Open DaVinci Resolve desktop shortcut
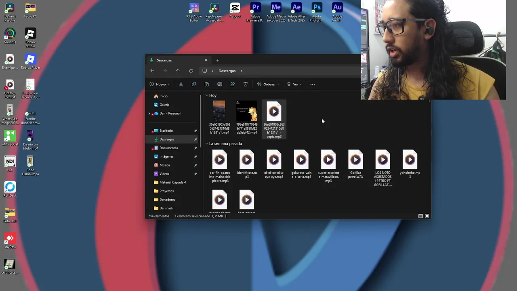The height and width of the screenshot is (291, 517). coord(10,13)
